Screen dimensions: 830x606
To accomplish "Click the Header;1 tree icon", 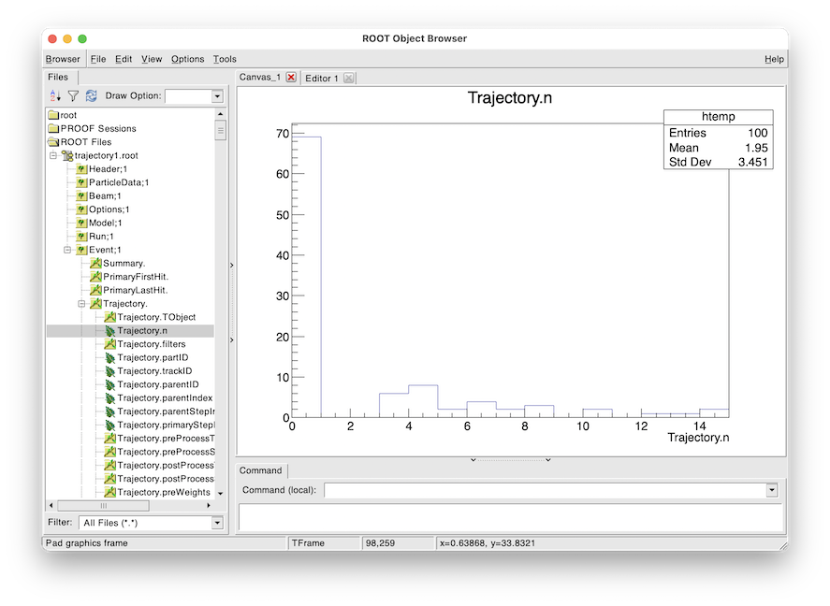I will click(81, 168).
